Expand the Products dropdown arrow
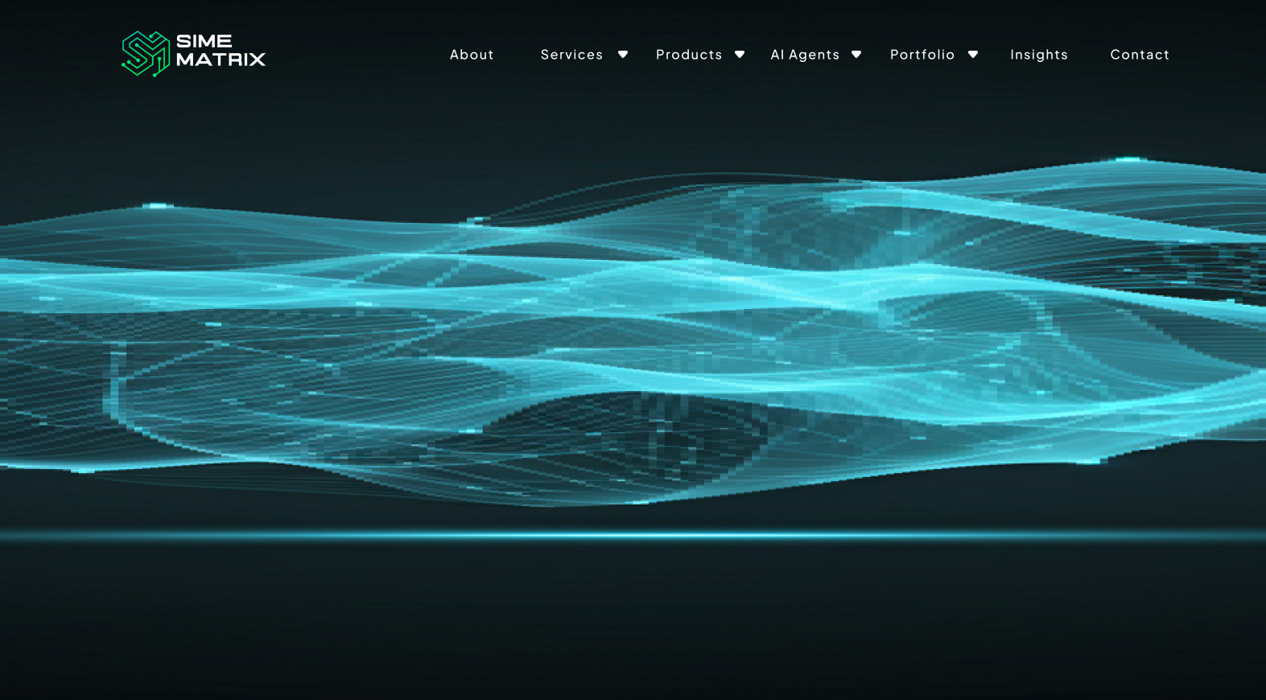The width and height of the screenshot is (1266, 700). point(740,55)
